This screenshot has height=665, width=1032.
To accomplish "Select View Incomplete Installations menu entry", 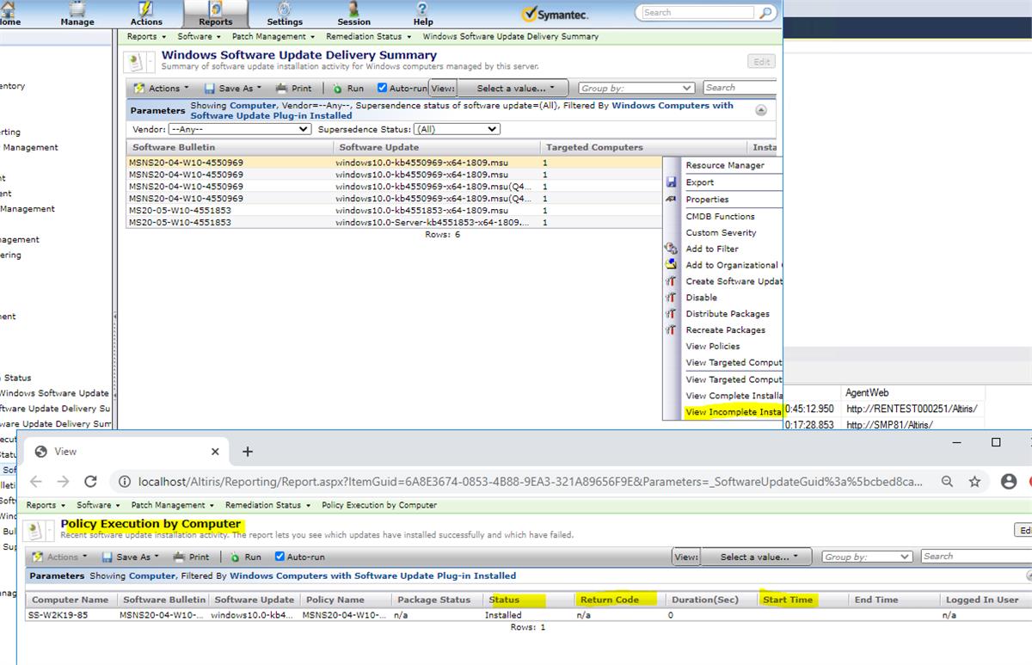I will point(734,412).
